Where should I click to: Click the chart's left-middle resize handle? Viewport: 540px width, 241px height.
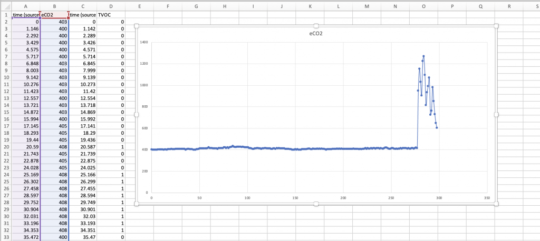pyautogui.click(x=136, y=114)
